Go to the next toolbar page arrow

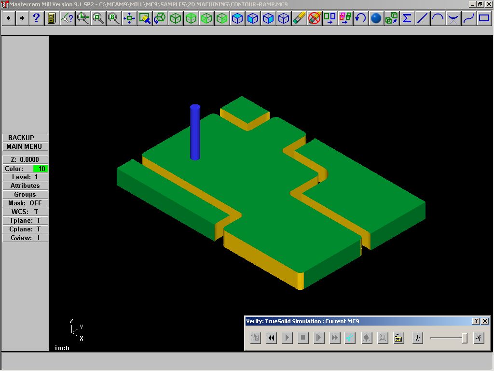pos(22,18)
